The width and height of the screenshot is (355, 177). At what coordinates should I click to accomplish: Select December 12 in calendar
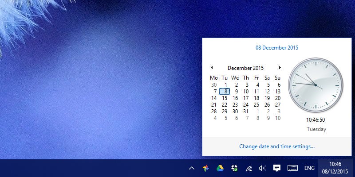click(267, 92)
